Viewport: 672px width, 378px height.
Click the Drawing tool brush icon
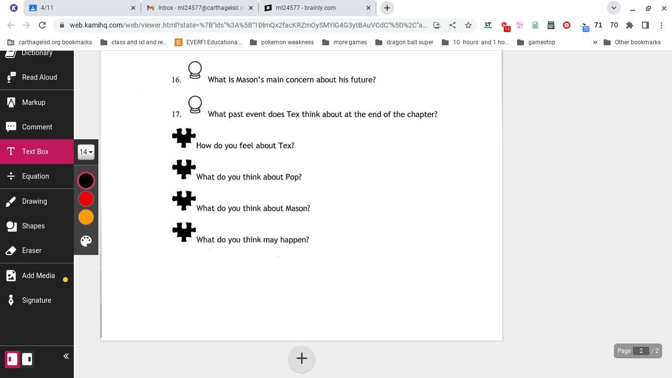coord(11,201)
